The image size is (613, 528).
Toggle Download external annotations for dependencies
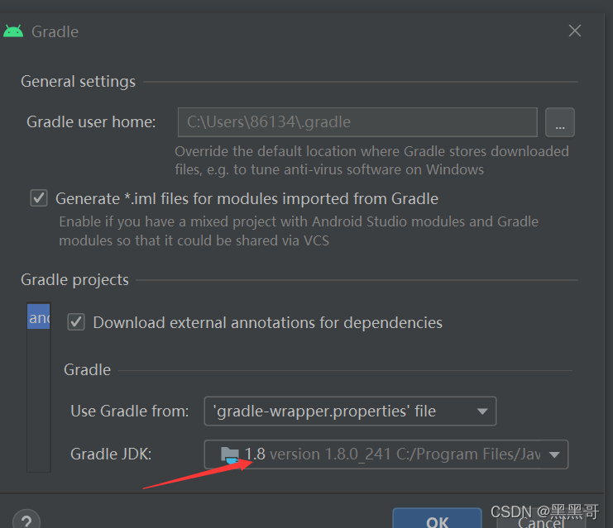click(76, 322)
